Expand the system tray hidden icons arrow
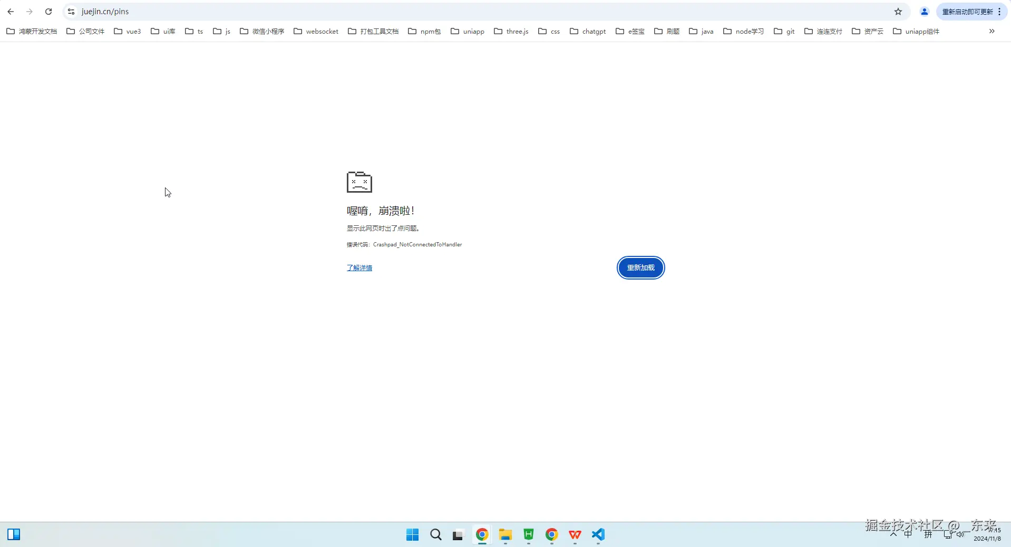 click(x=893, y=534)
